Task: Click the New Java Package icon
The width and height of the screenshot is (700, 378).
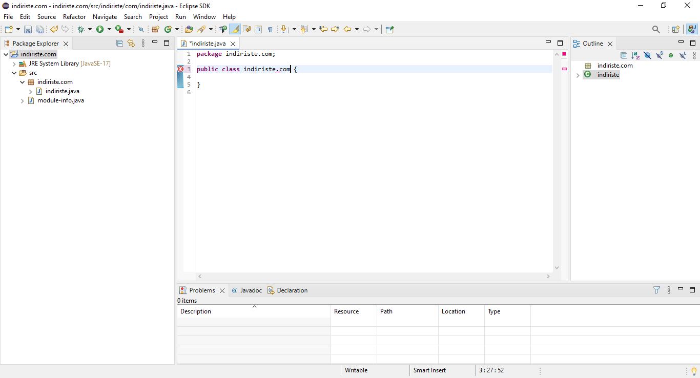Action: coord(155,29)
